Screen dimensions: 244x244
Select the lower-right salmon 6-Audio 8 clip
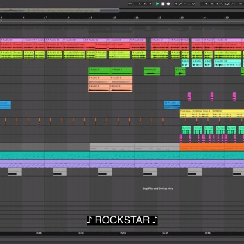point(121,88)
